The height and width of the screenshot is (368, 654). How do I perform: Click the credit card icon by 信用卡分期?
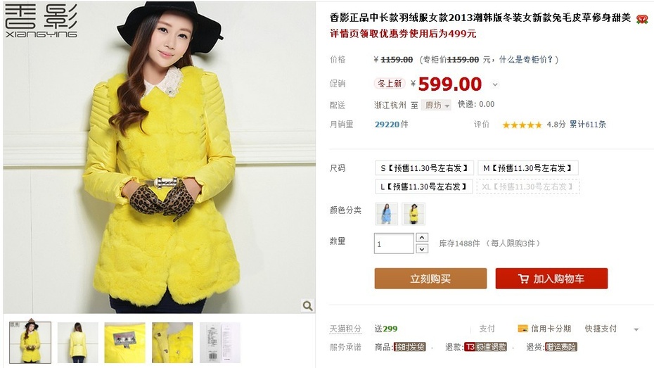coord(522,329)
